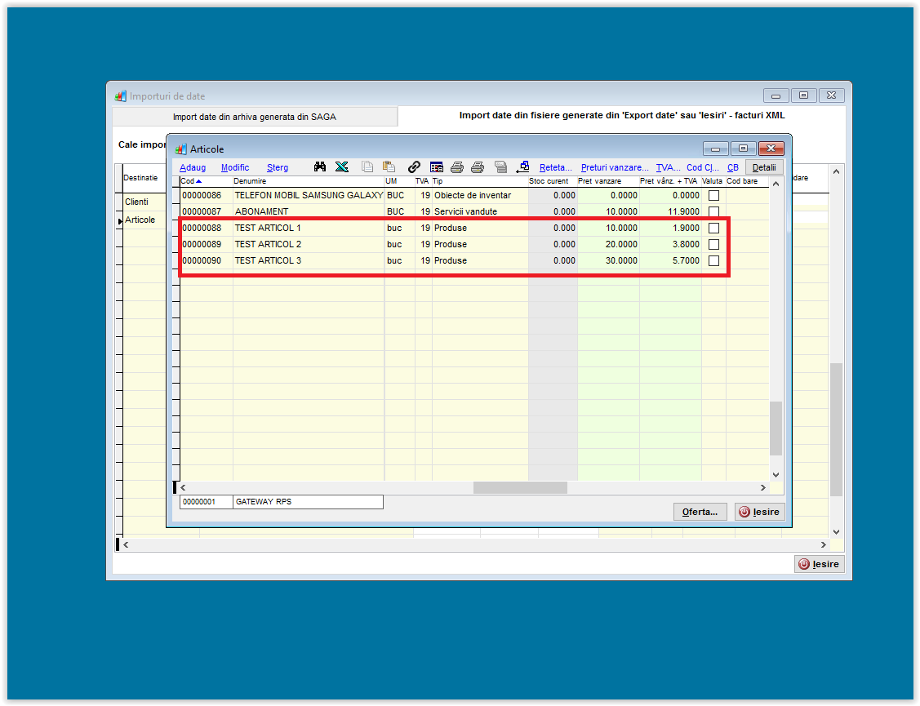The image size is (920, 706).
Task: Click the grey label printer icon
Action: [x=500, y=167]
